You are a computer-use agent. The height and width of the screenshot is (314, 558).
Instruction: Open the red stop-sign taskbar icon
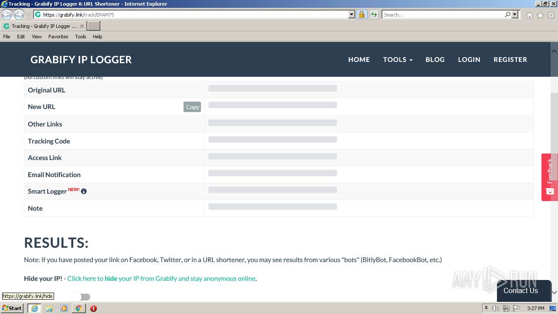93,308
